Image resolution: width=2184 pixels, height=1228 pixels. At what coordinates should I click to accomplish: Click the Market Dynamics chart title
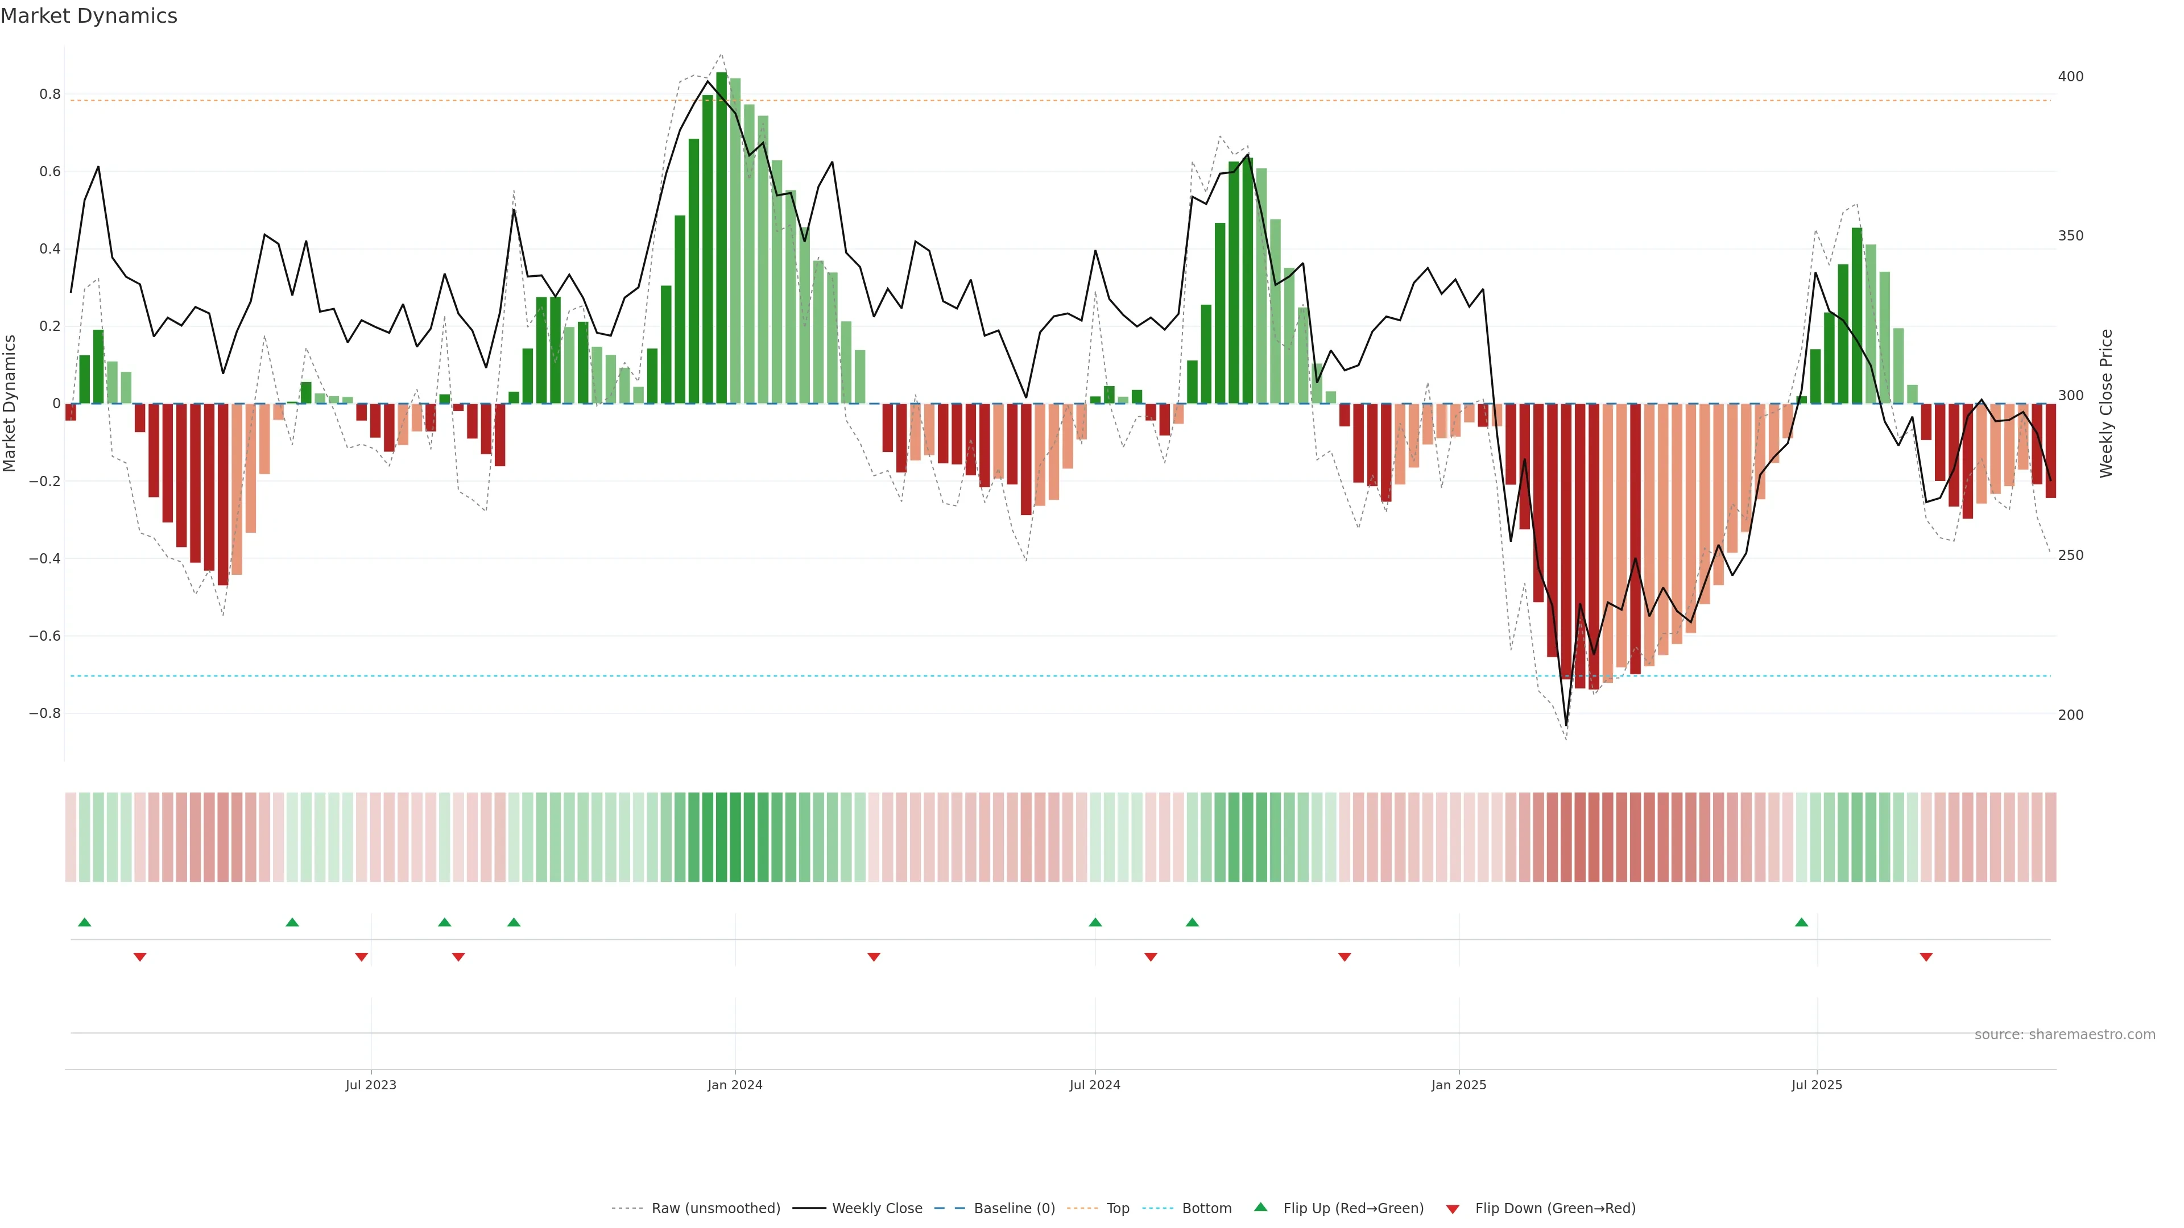(x=89, y=16)
